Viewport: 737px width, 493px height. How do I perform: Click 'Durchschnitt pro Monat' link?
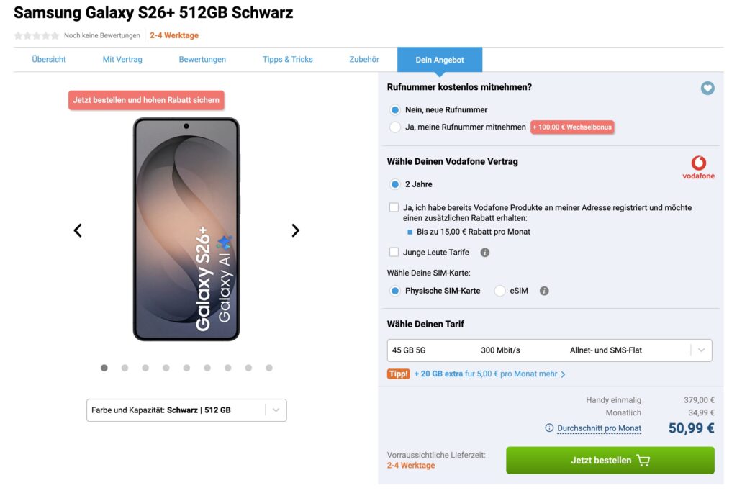point(599,428)
